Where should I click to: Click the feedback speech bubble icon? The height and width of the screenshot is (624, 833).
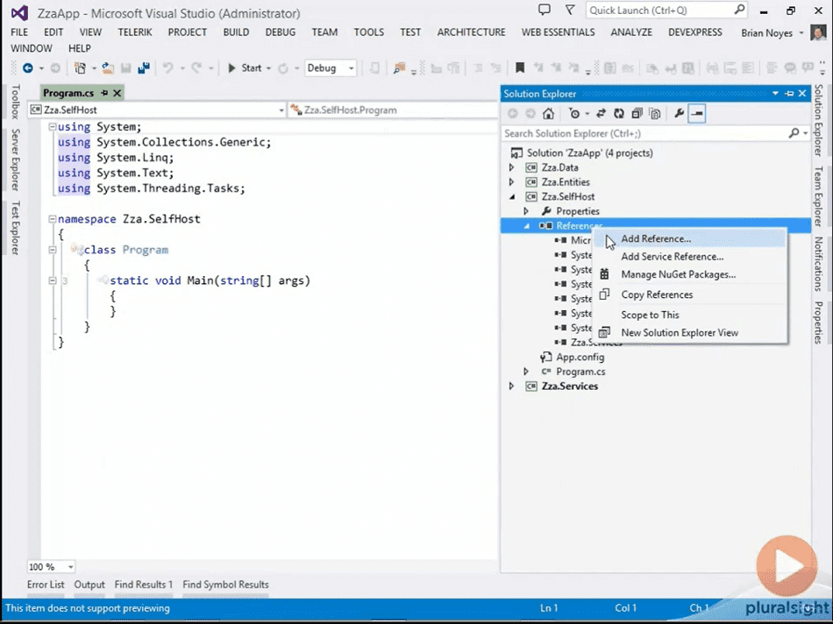tap(545, 11)
